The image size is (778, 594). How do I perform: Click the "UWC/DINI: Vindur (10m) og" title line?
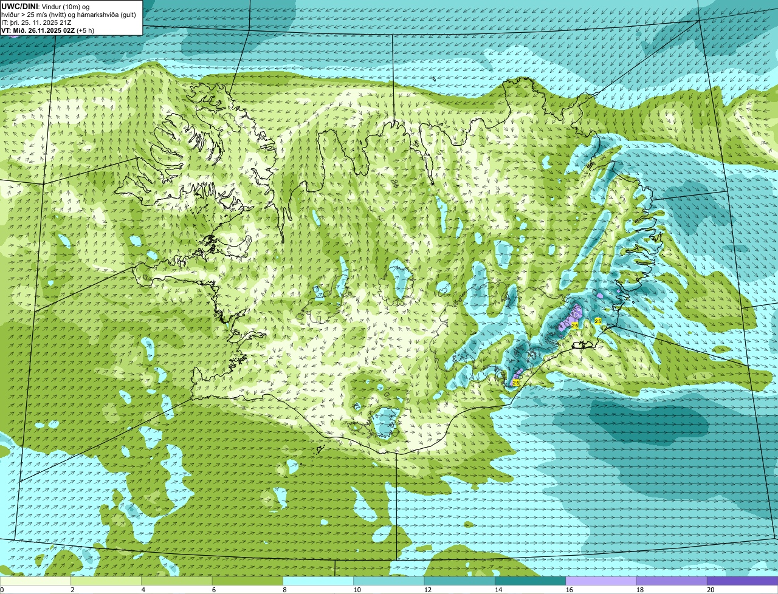46,6
